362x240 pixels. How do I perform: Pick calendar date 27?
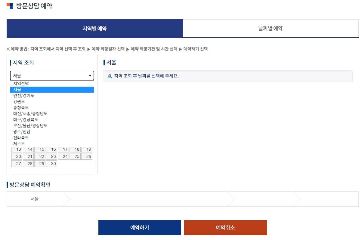pyautogui.click(x=17, y=164)
